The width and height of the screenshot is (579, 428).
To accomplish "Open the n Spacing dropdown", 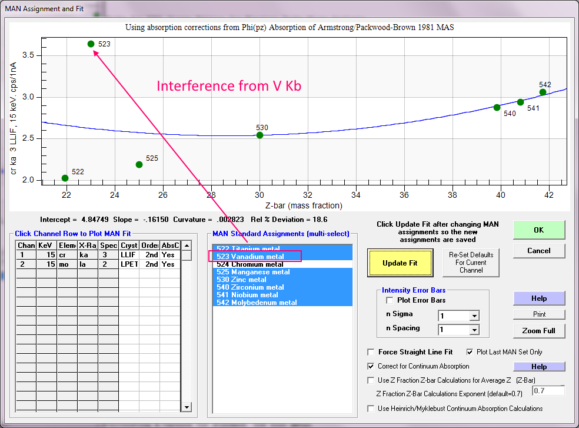I will (x=474, y=330).
